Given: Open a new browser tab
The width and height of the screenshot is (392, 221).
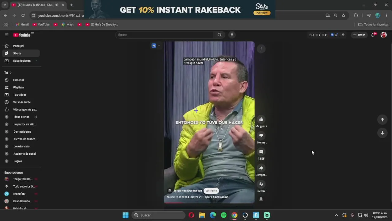Looking at the screenshot, I should [x=71, y=5].
